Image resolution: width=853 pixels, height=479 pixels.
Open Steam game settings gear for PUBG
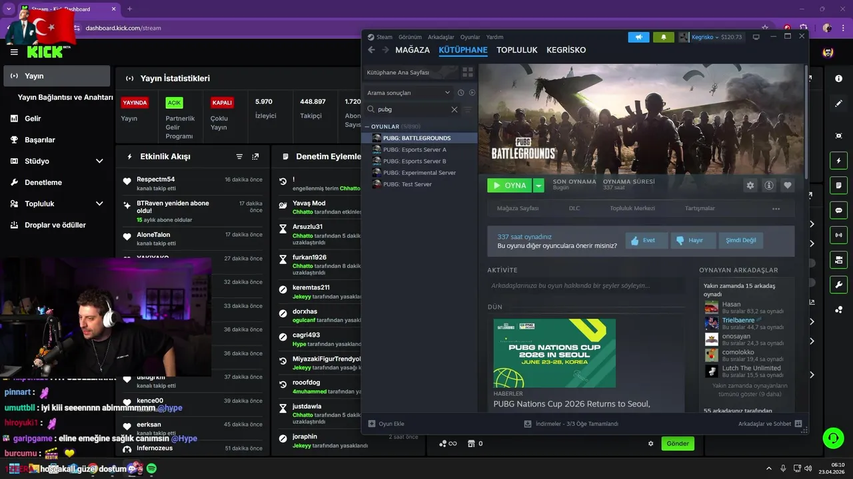click(750, 186)
